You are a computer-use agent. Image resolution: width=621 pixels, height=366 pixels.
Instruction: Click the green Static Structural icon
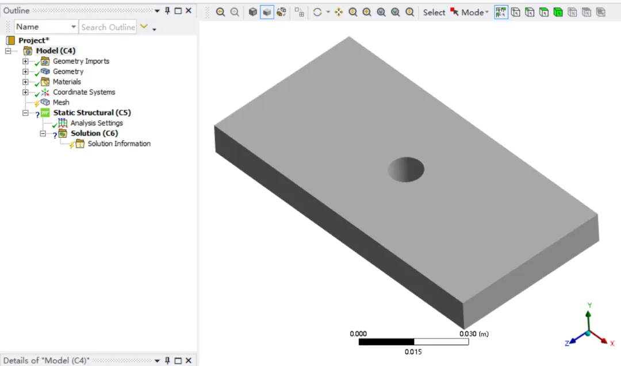[x=45, y=113]
